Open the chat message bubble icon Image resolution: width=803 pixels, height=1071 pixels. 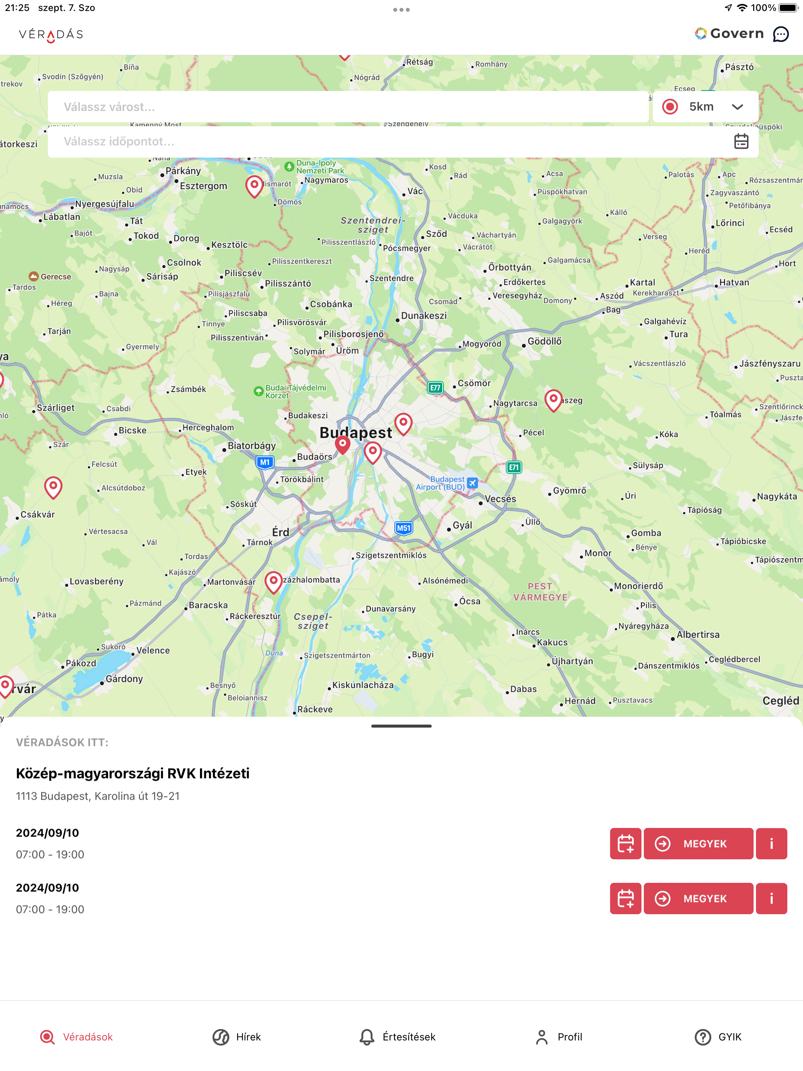click(780, 34)
